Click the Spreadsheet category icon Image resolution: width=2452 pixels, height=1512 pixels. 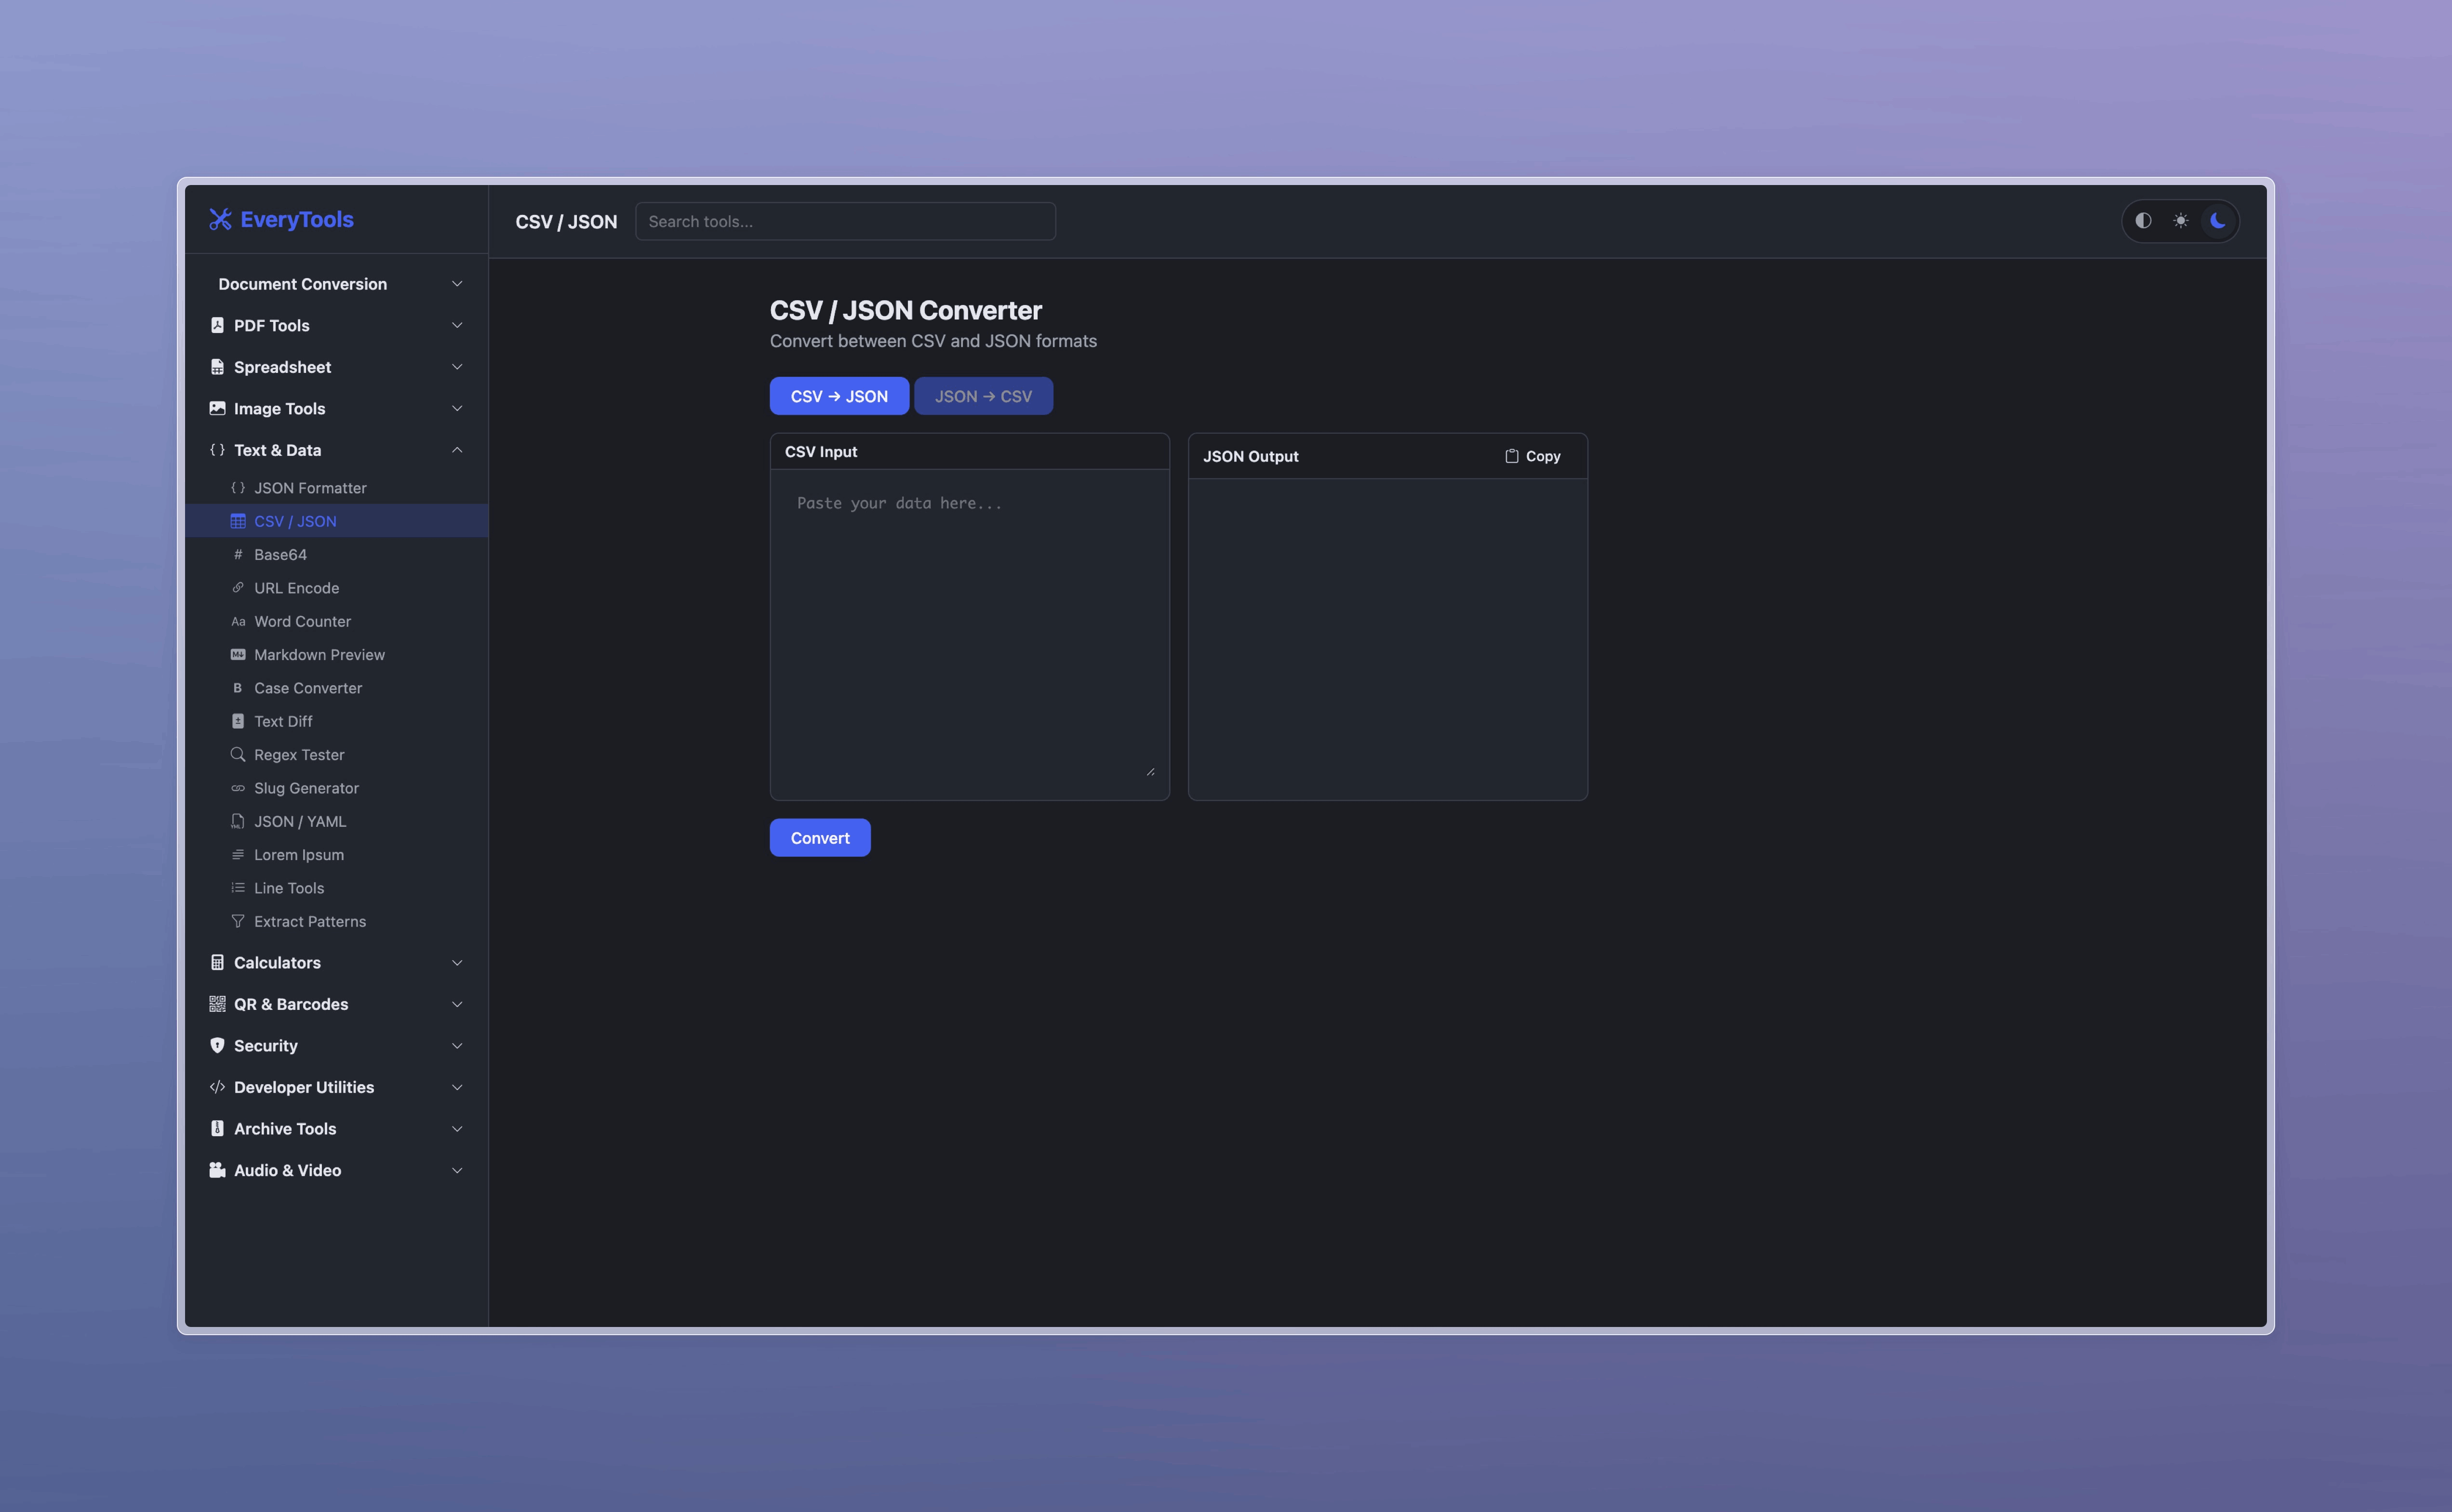pyautogui.click(x=217, y=367)
